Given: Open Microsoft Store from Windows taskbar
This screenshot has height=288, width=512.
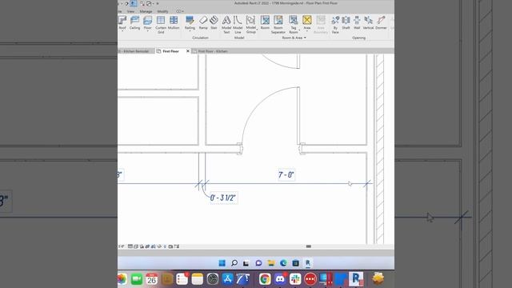Looking at the screenshot, I should [295, 263].
